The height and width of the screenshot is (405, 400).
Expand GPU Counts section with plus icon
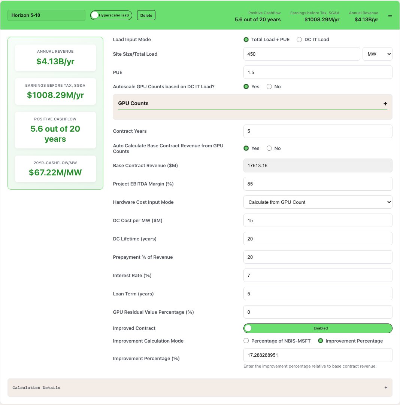point(385,104)
